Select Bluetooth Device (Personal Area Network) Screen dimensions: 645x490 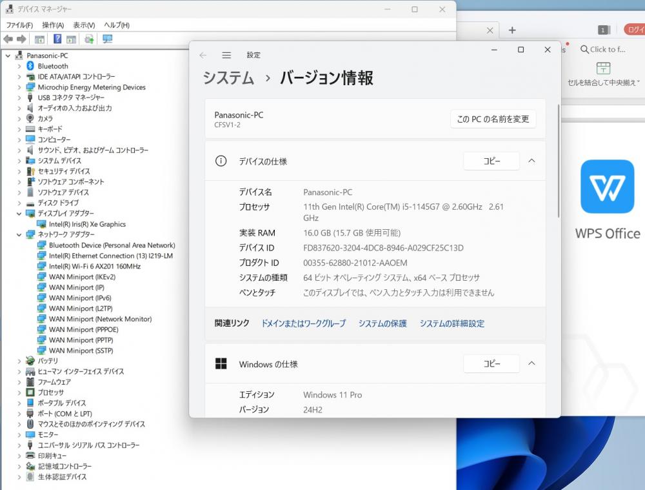pyautogui.click(x=112, y=245)
